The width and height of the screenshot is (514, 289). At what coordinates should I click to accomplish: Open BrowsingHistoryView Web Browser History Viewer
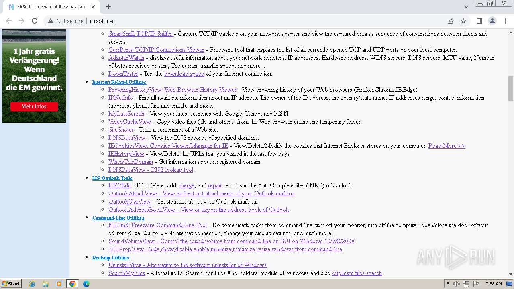tap(172, 90)
